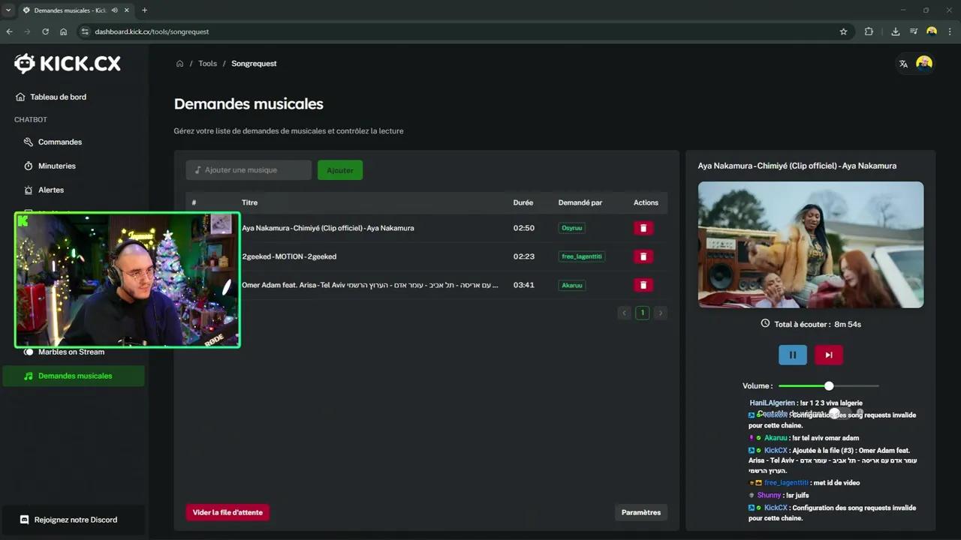Skip to the next song
961x540 pixels.
829,355
